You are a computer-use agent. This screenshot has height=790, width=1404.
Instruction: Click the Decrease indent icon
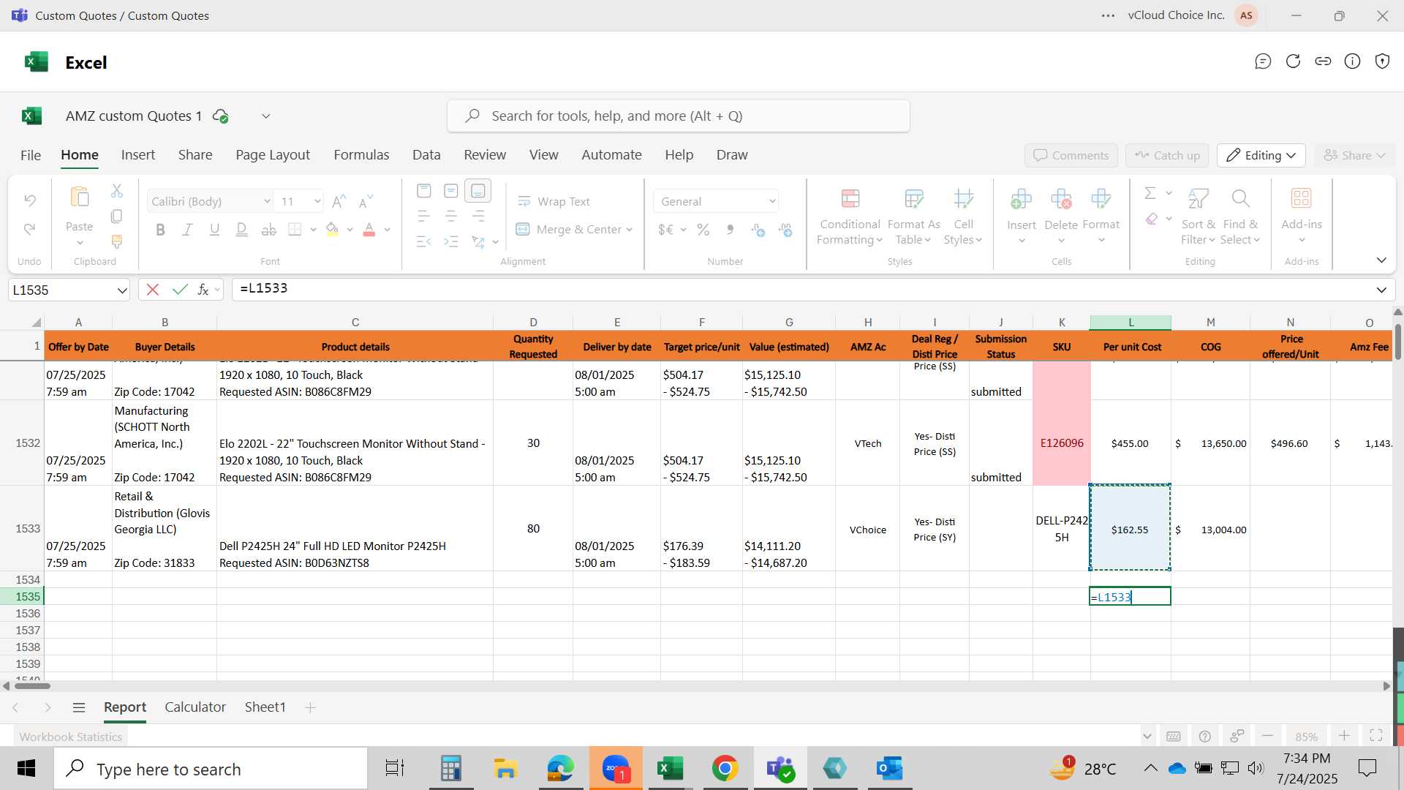(423, 241)
